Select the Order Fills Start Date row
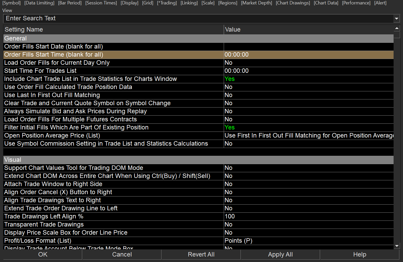 coord(198,46)
